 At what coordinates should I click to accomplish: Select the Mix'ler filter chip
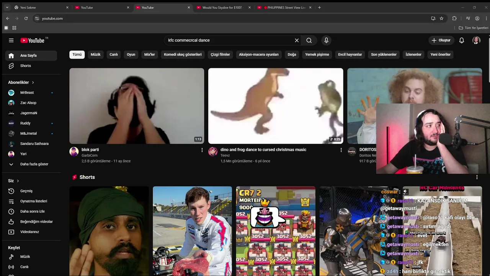tap(149, 54)
